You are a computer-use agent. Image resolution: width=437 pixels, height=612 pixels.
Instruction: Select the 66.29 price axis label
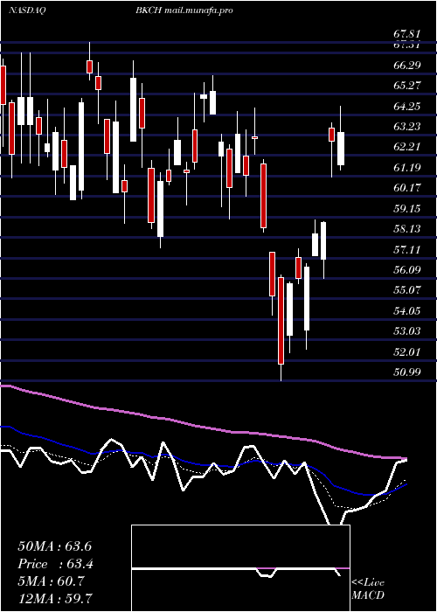407,65
